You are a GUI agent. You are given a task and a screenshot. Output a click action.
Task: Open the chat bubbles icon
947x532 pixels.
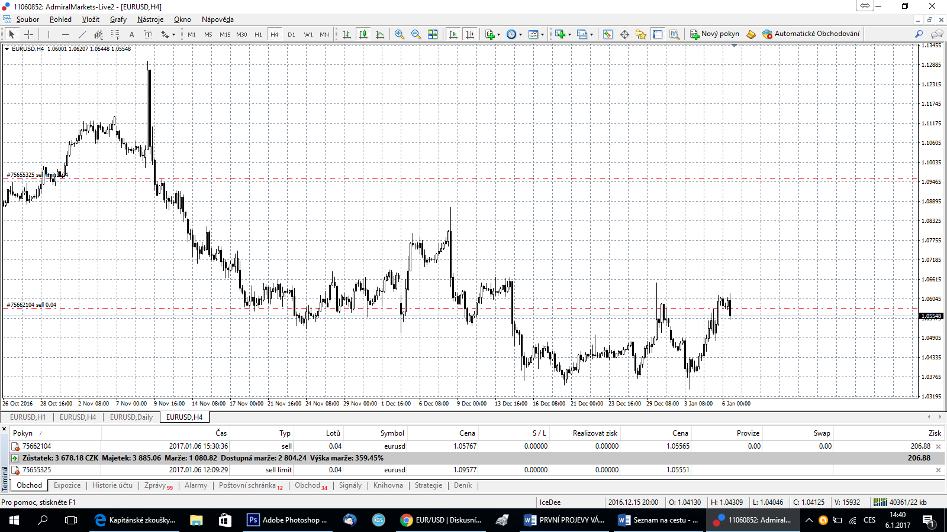pos(936,34)
